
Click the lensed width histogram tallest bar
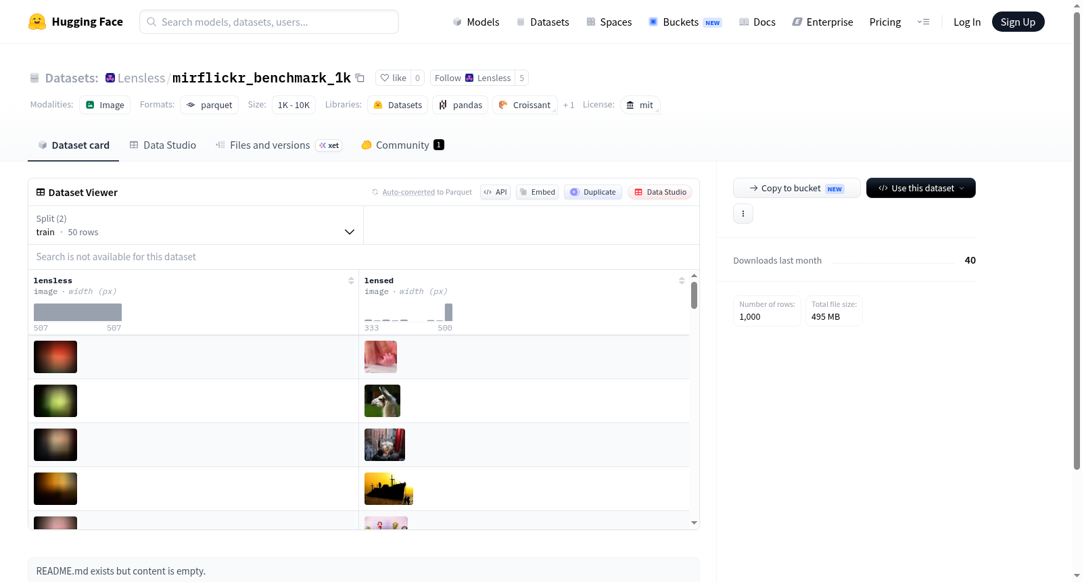tap(448, 312)
